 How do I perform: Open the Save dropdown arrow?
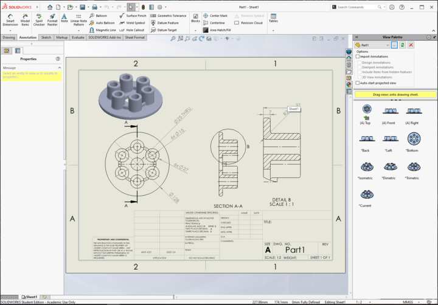pyautogui.click(x=88, y=7)
